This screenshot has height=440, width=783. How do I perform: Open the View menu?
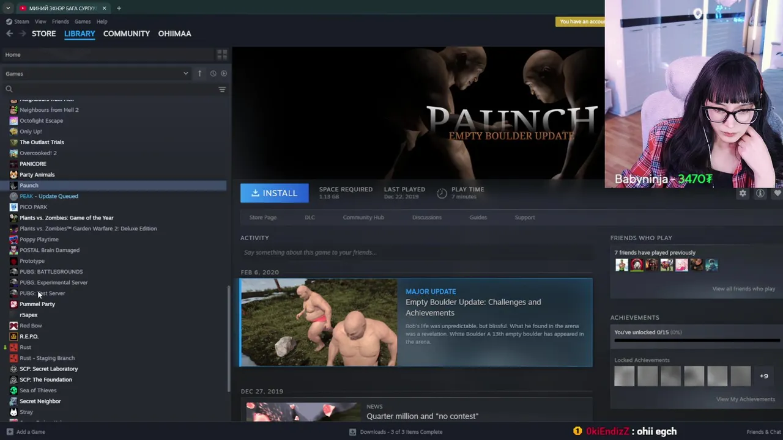pyautogui.click(x=40, y=21)
